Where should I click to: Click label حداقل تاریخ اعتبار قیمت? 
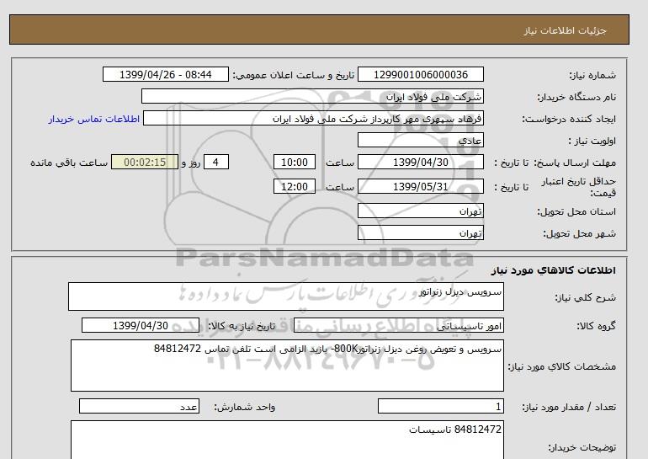point(579,187)
